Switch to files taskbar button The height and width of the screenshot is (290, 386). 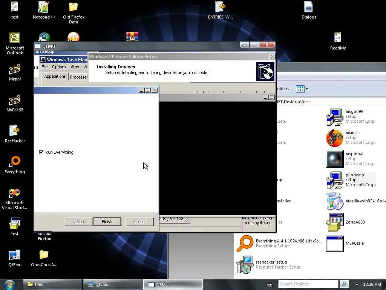(52, 284)
